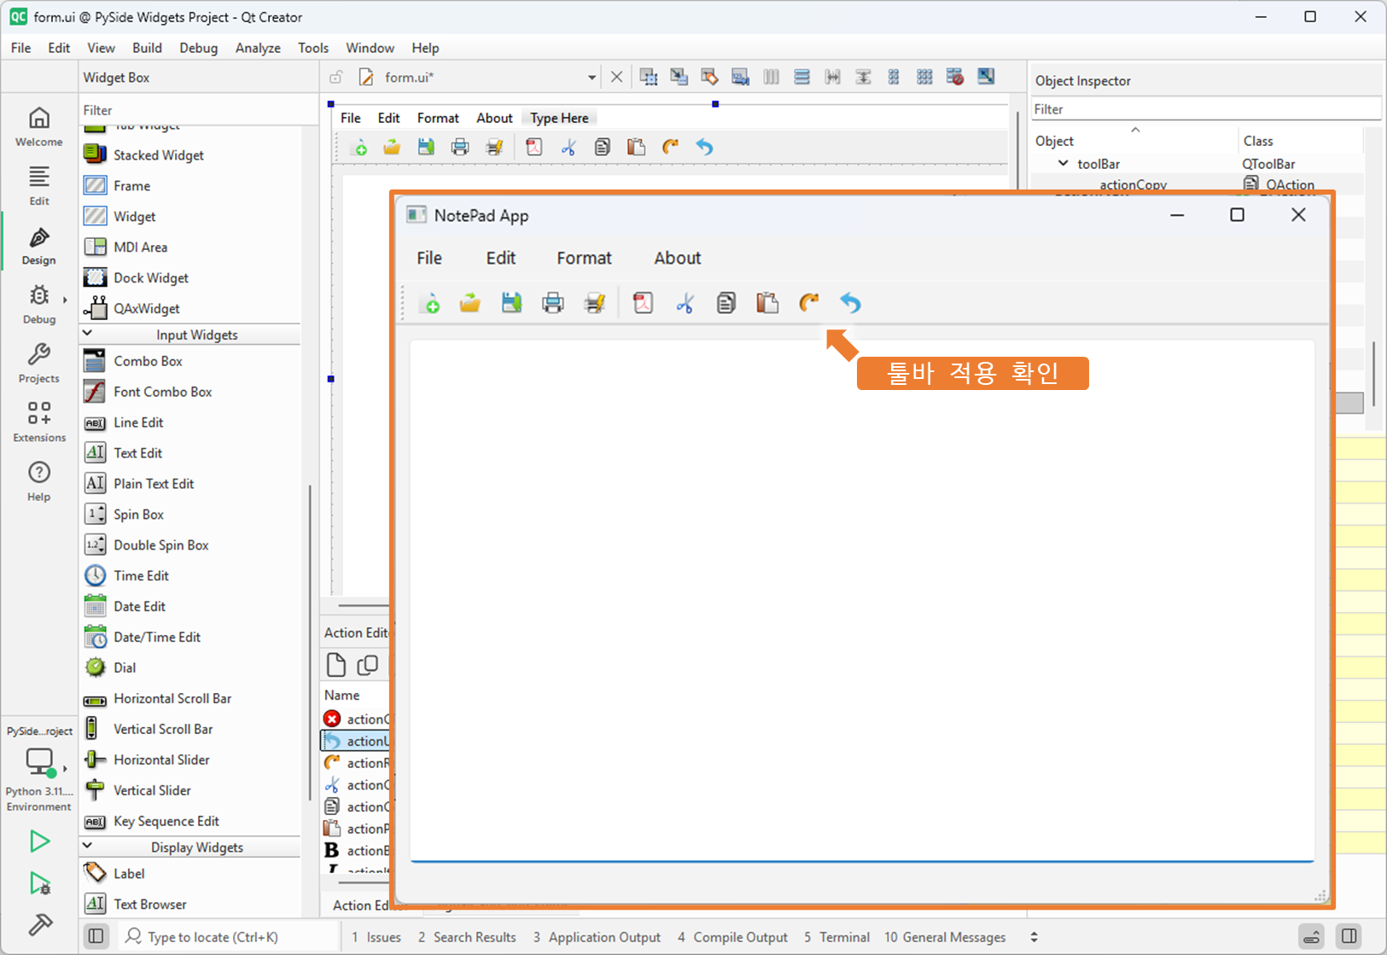Open Help mode in sidebar

39,481
